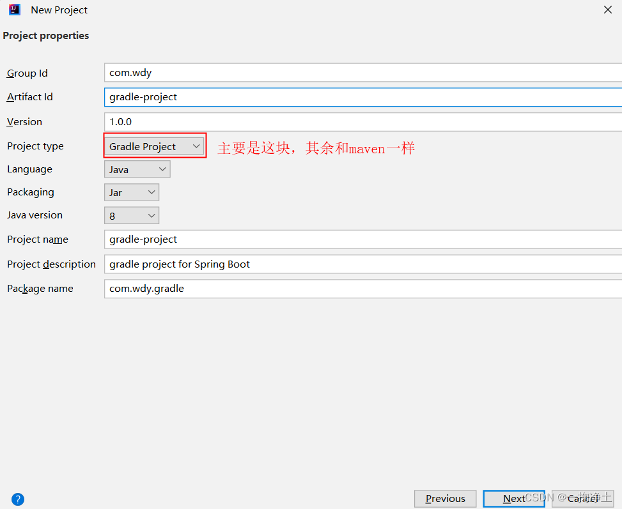
Task: Click the Package name label
Action: point(40,289)
